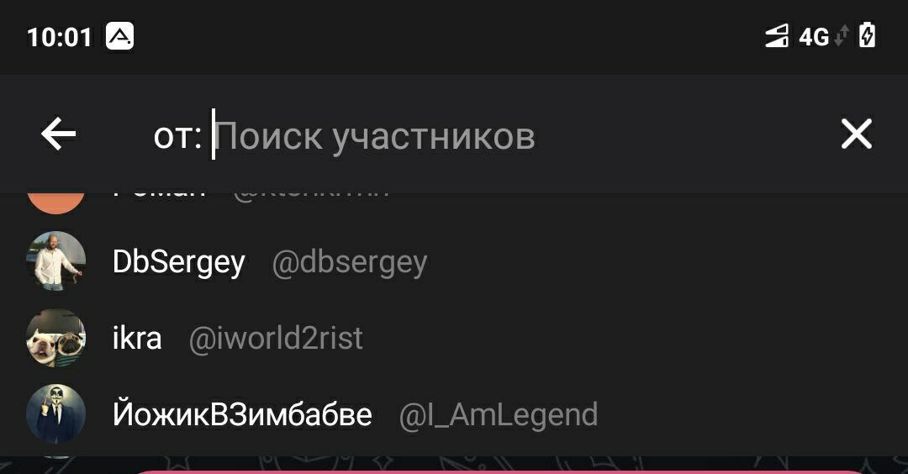Open DbSergey's profile photo
Image resolution: width=908 pixels, height=474 pixels.
[x=56, y=261]
